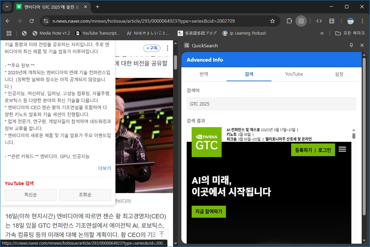Image resolution: width=370 pixels, height=247 pixels.
Task: Open a new tab with plus button
Action: pyautogui.click(x=97, y=7)
